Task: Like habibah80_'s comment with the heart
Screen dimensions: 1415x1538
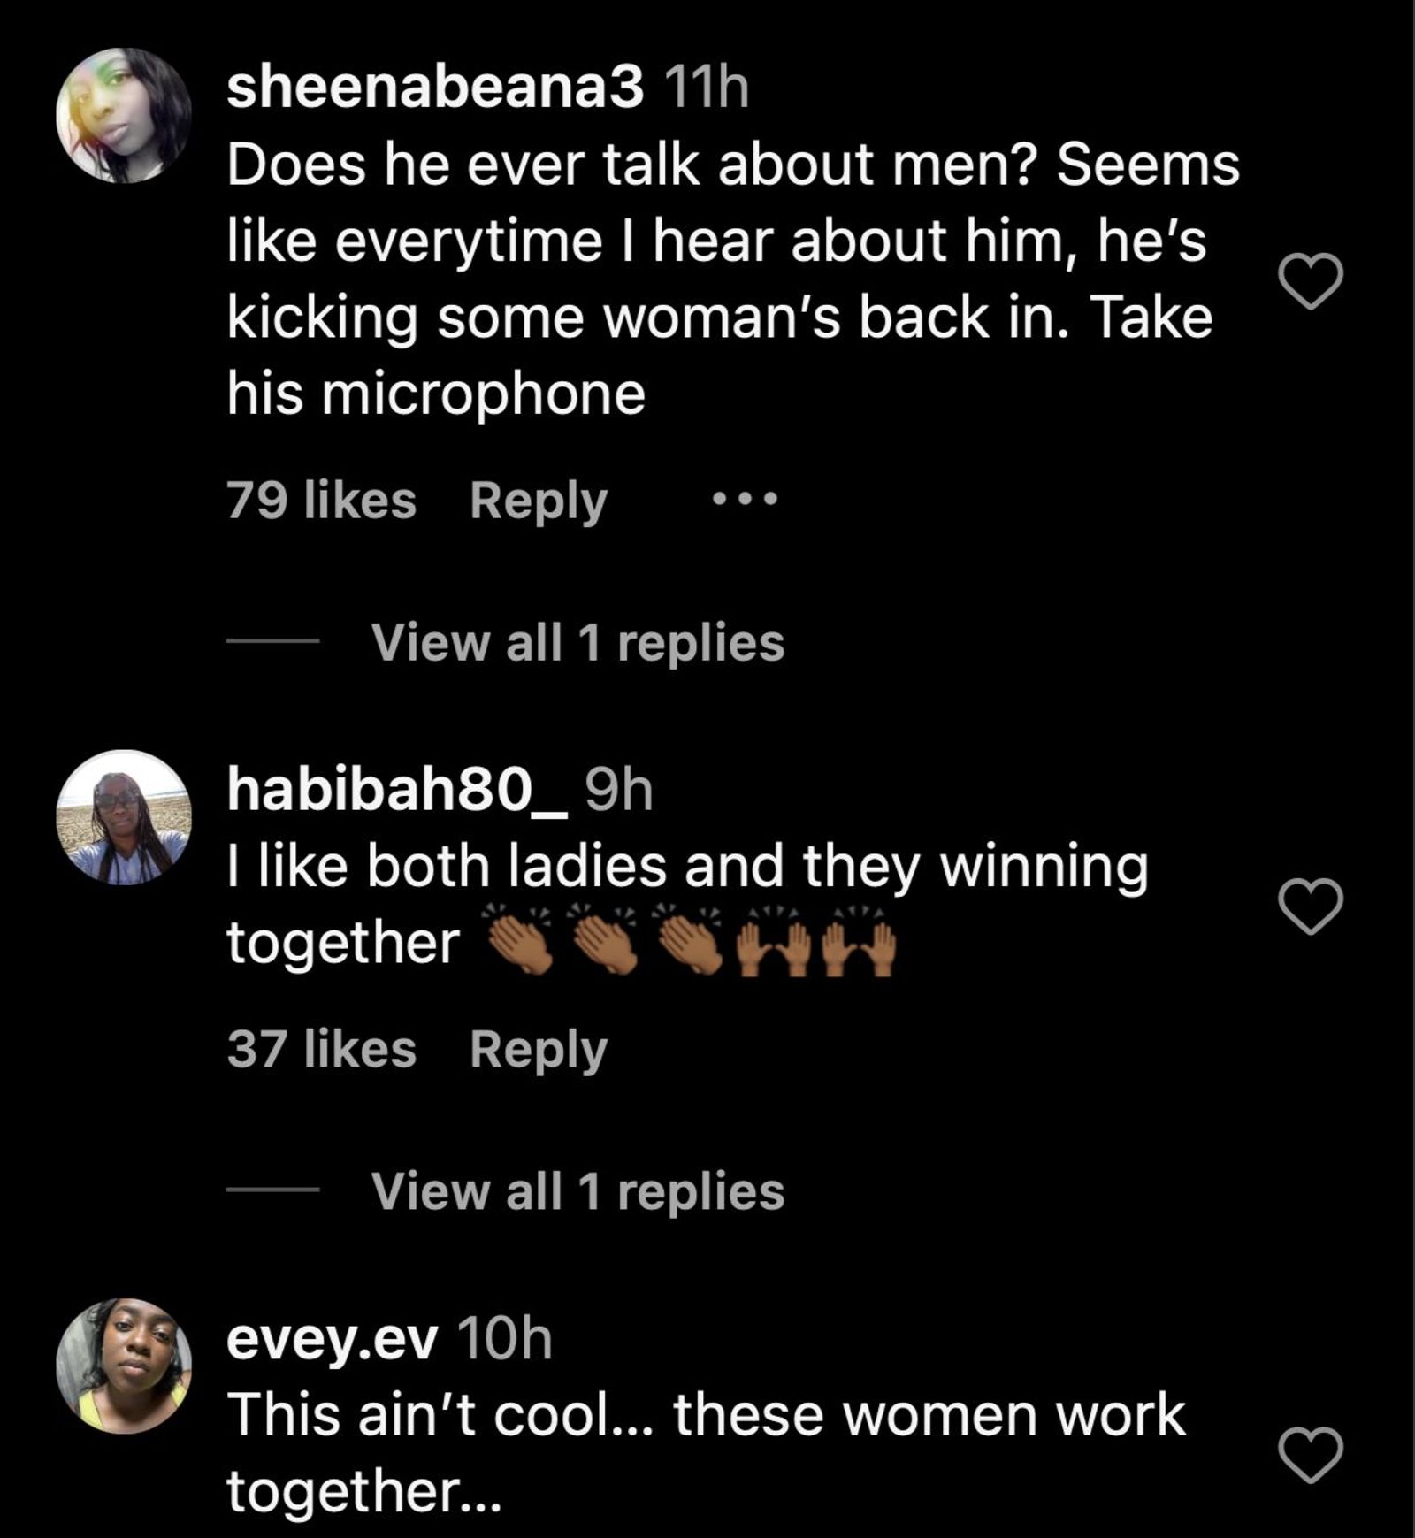Action: [1311, 907]
